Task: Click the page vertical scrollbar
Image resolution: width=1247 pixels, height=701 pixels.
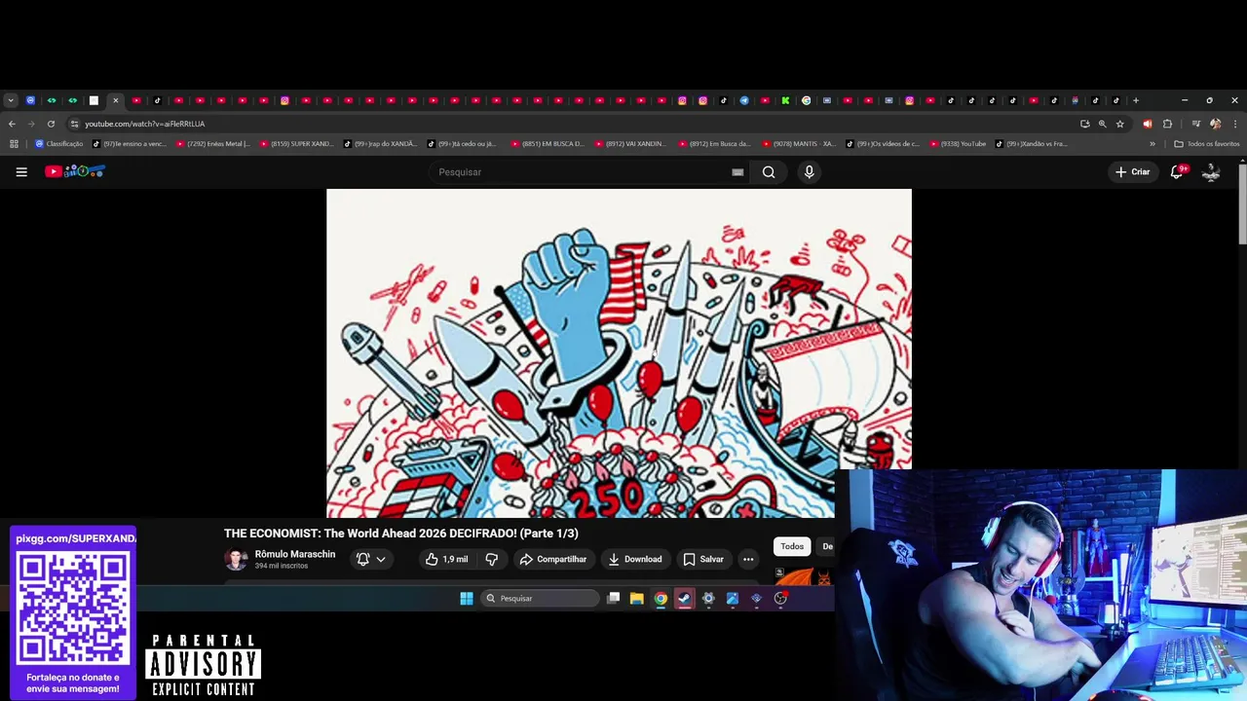Action: (1242, 204)
